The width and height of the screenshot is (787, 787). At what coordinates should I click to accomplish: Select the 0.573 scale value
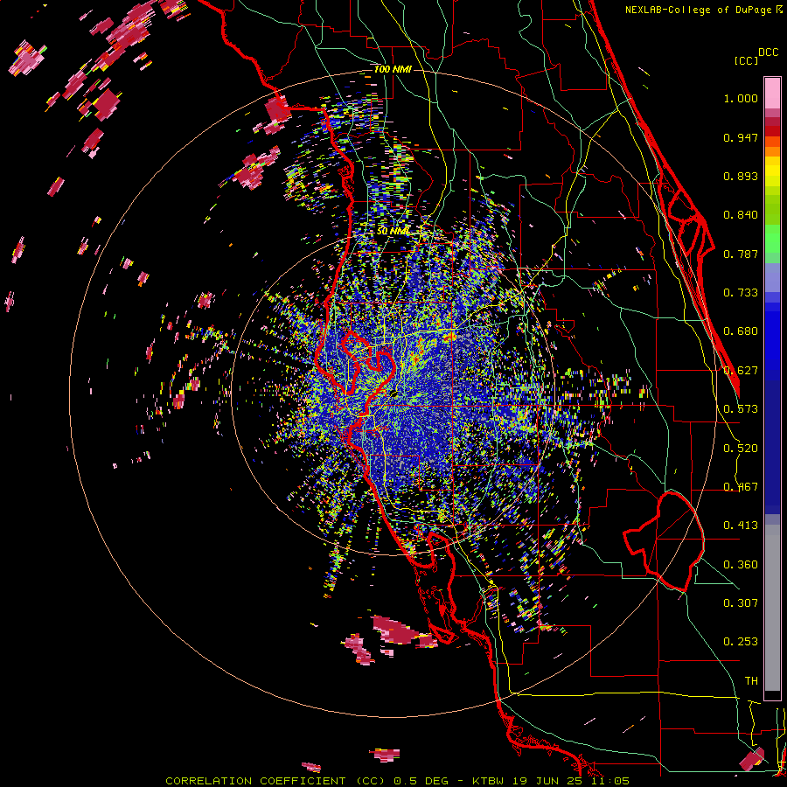pos(741,409)
